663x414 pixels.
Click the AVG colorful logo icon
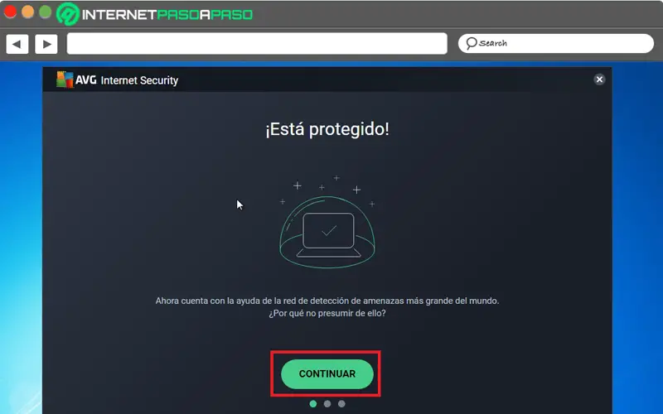coord(65,79)
